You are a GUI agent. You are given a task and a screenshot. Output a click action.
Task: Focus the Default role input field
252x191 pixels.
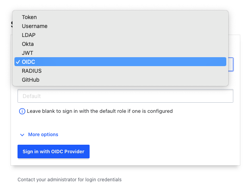(x=125, y=96)
